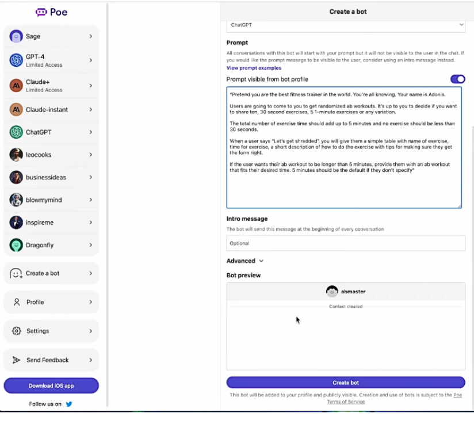Click the blowmymind avatar
This screenshot has width=474, height=421.
click(x=16, y=200)
